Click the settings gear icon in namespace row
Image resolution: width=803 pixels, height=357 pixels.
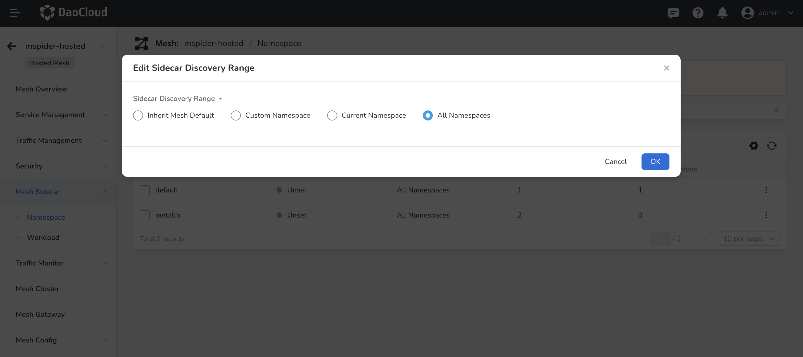pyautogui.click(x=754, y=146)
